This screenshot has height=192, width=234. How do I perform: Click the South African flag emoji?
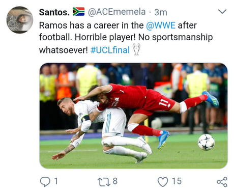pyautogui.click(x=78, y=12)
